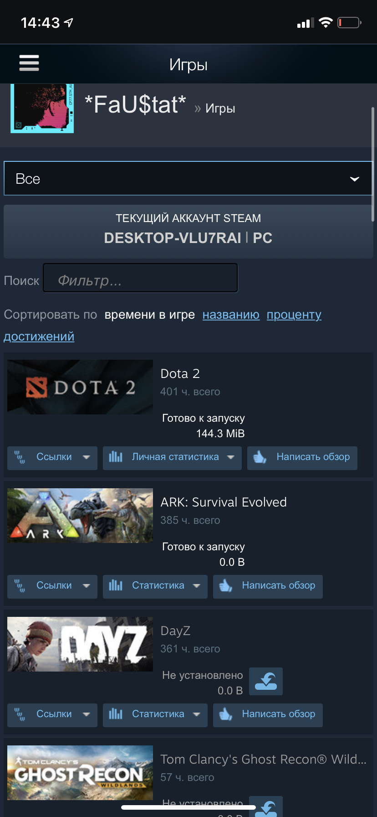Screen dimensions: 377x817
Task: Open the *FaU$tat* profile name link
Action: tap(135, 104)
